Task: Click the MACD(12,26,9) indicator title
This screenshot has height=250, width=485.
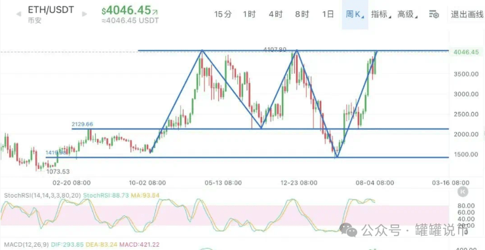Action: pos(26,245)
